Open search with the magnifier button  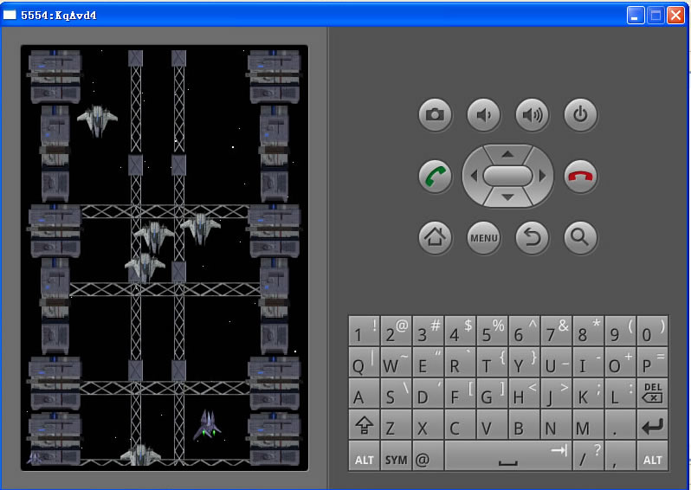tap(581, 236)
